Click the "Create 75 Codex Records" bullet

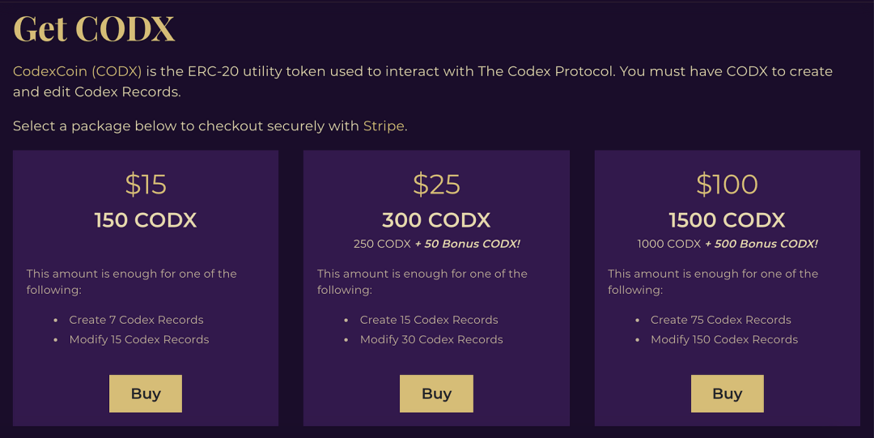point(720,320)
